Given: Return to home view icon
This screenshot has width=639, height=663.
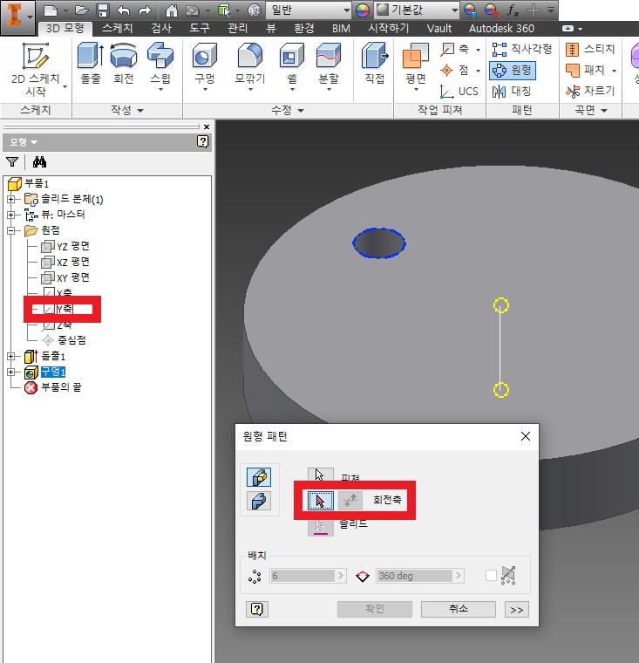Looking at the screenshot, I should (171, 10).
